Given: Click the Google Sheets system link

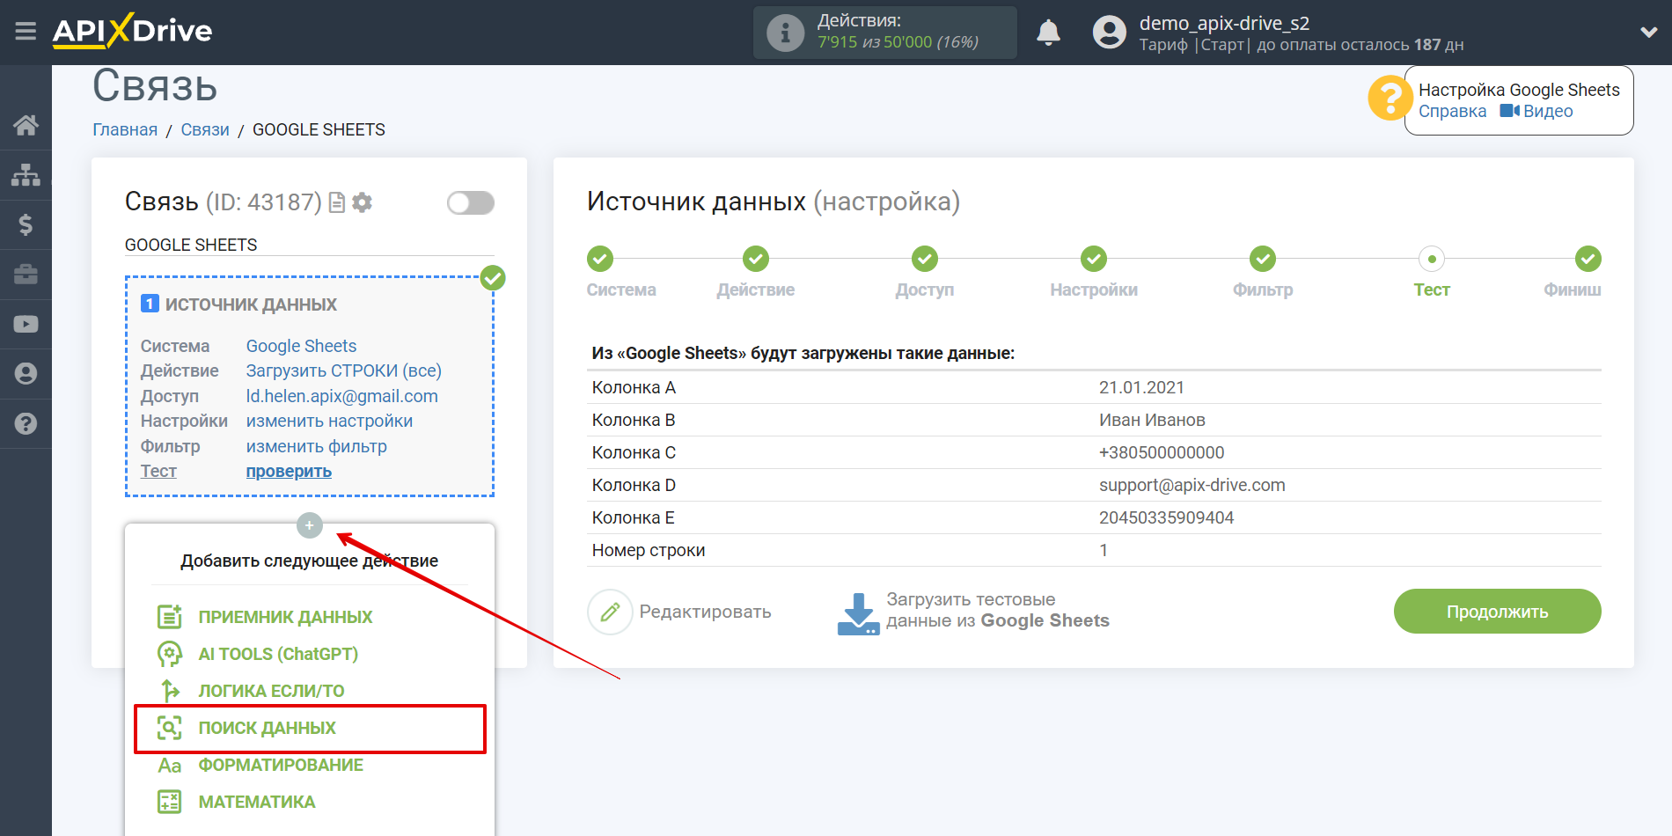Looking at the screenshot, I should [301, 346].
